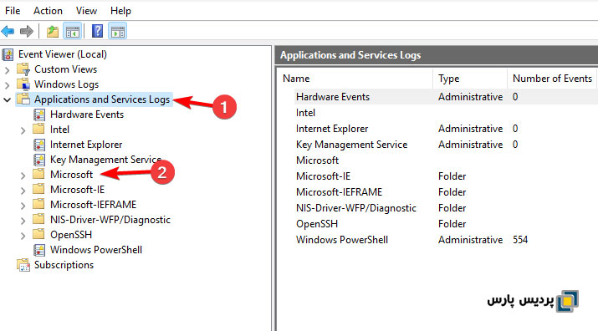Expand the OpenSSH folder chevron
The width and height of the screenshot is (598, 331).
pyautogui.click(x=23, y=236)
